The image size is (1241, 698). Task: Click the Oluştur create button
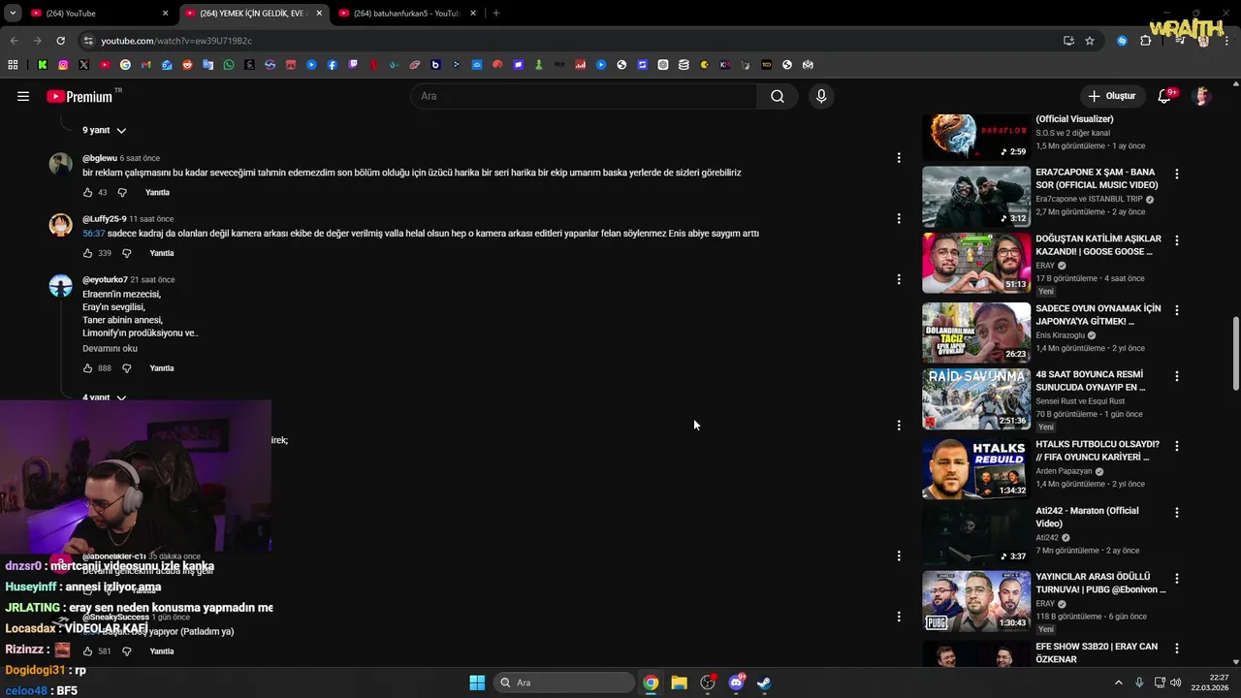point(1111,96)
